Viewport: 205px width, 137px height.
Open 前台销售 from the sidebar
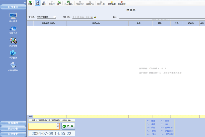(13, 17)
